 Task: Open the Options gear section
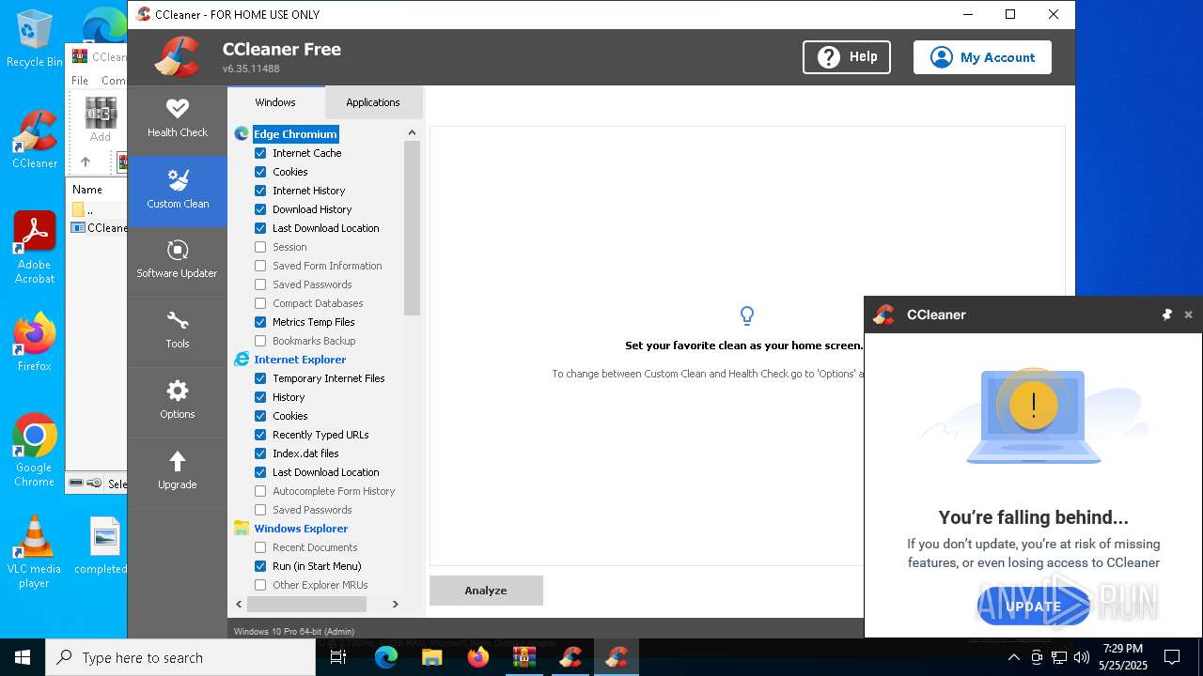[177, 402]
